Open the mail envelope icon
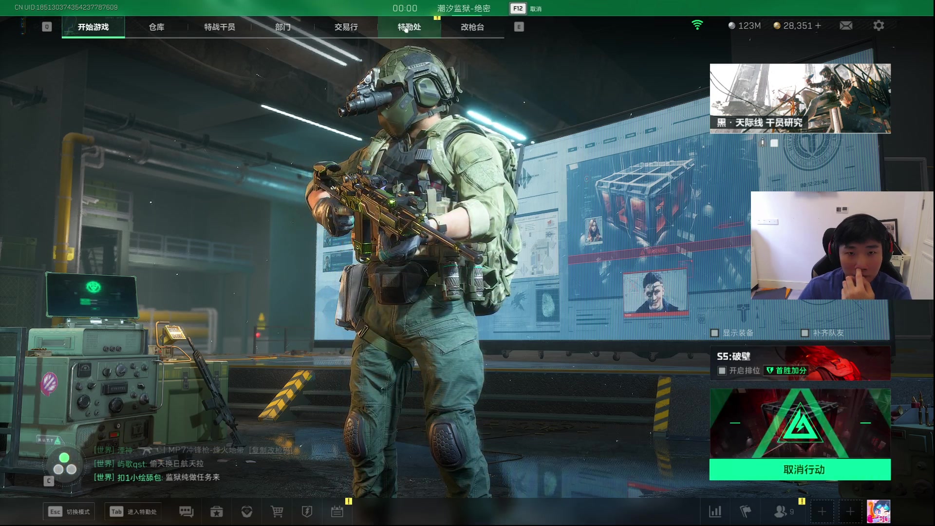935x526 pixels. pos(846,25)
